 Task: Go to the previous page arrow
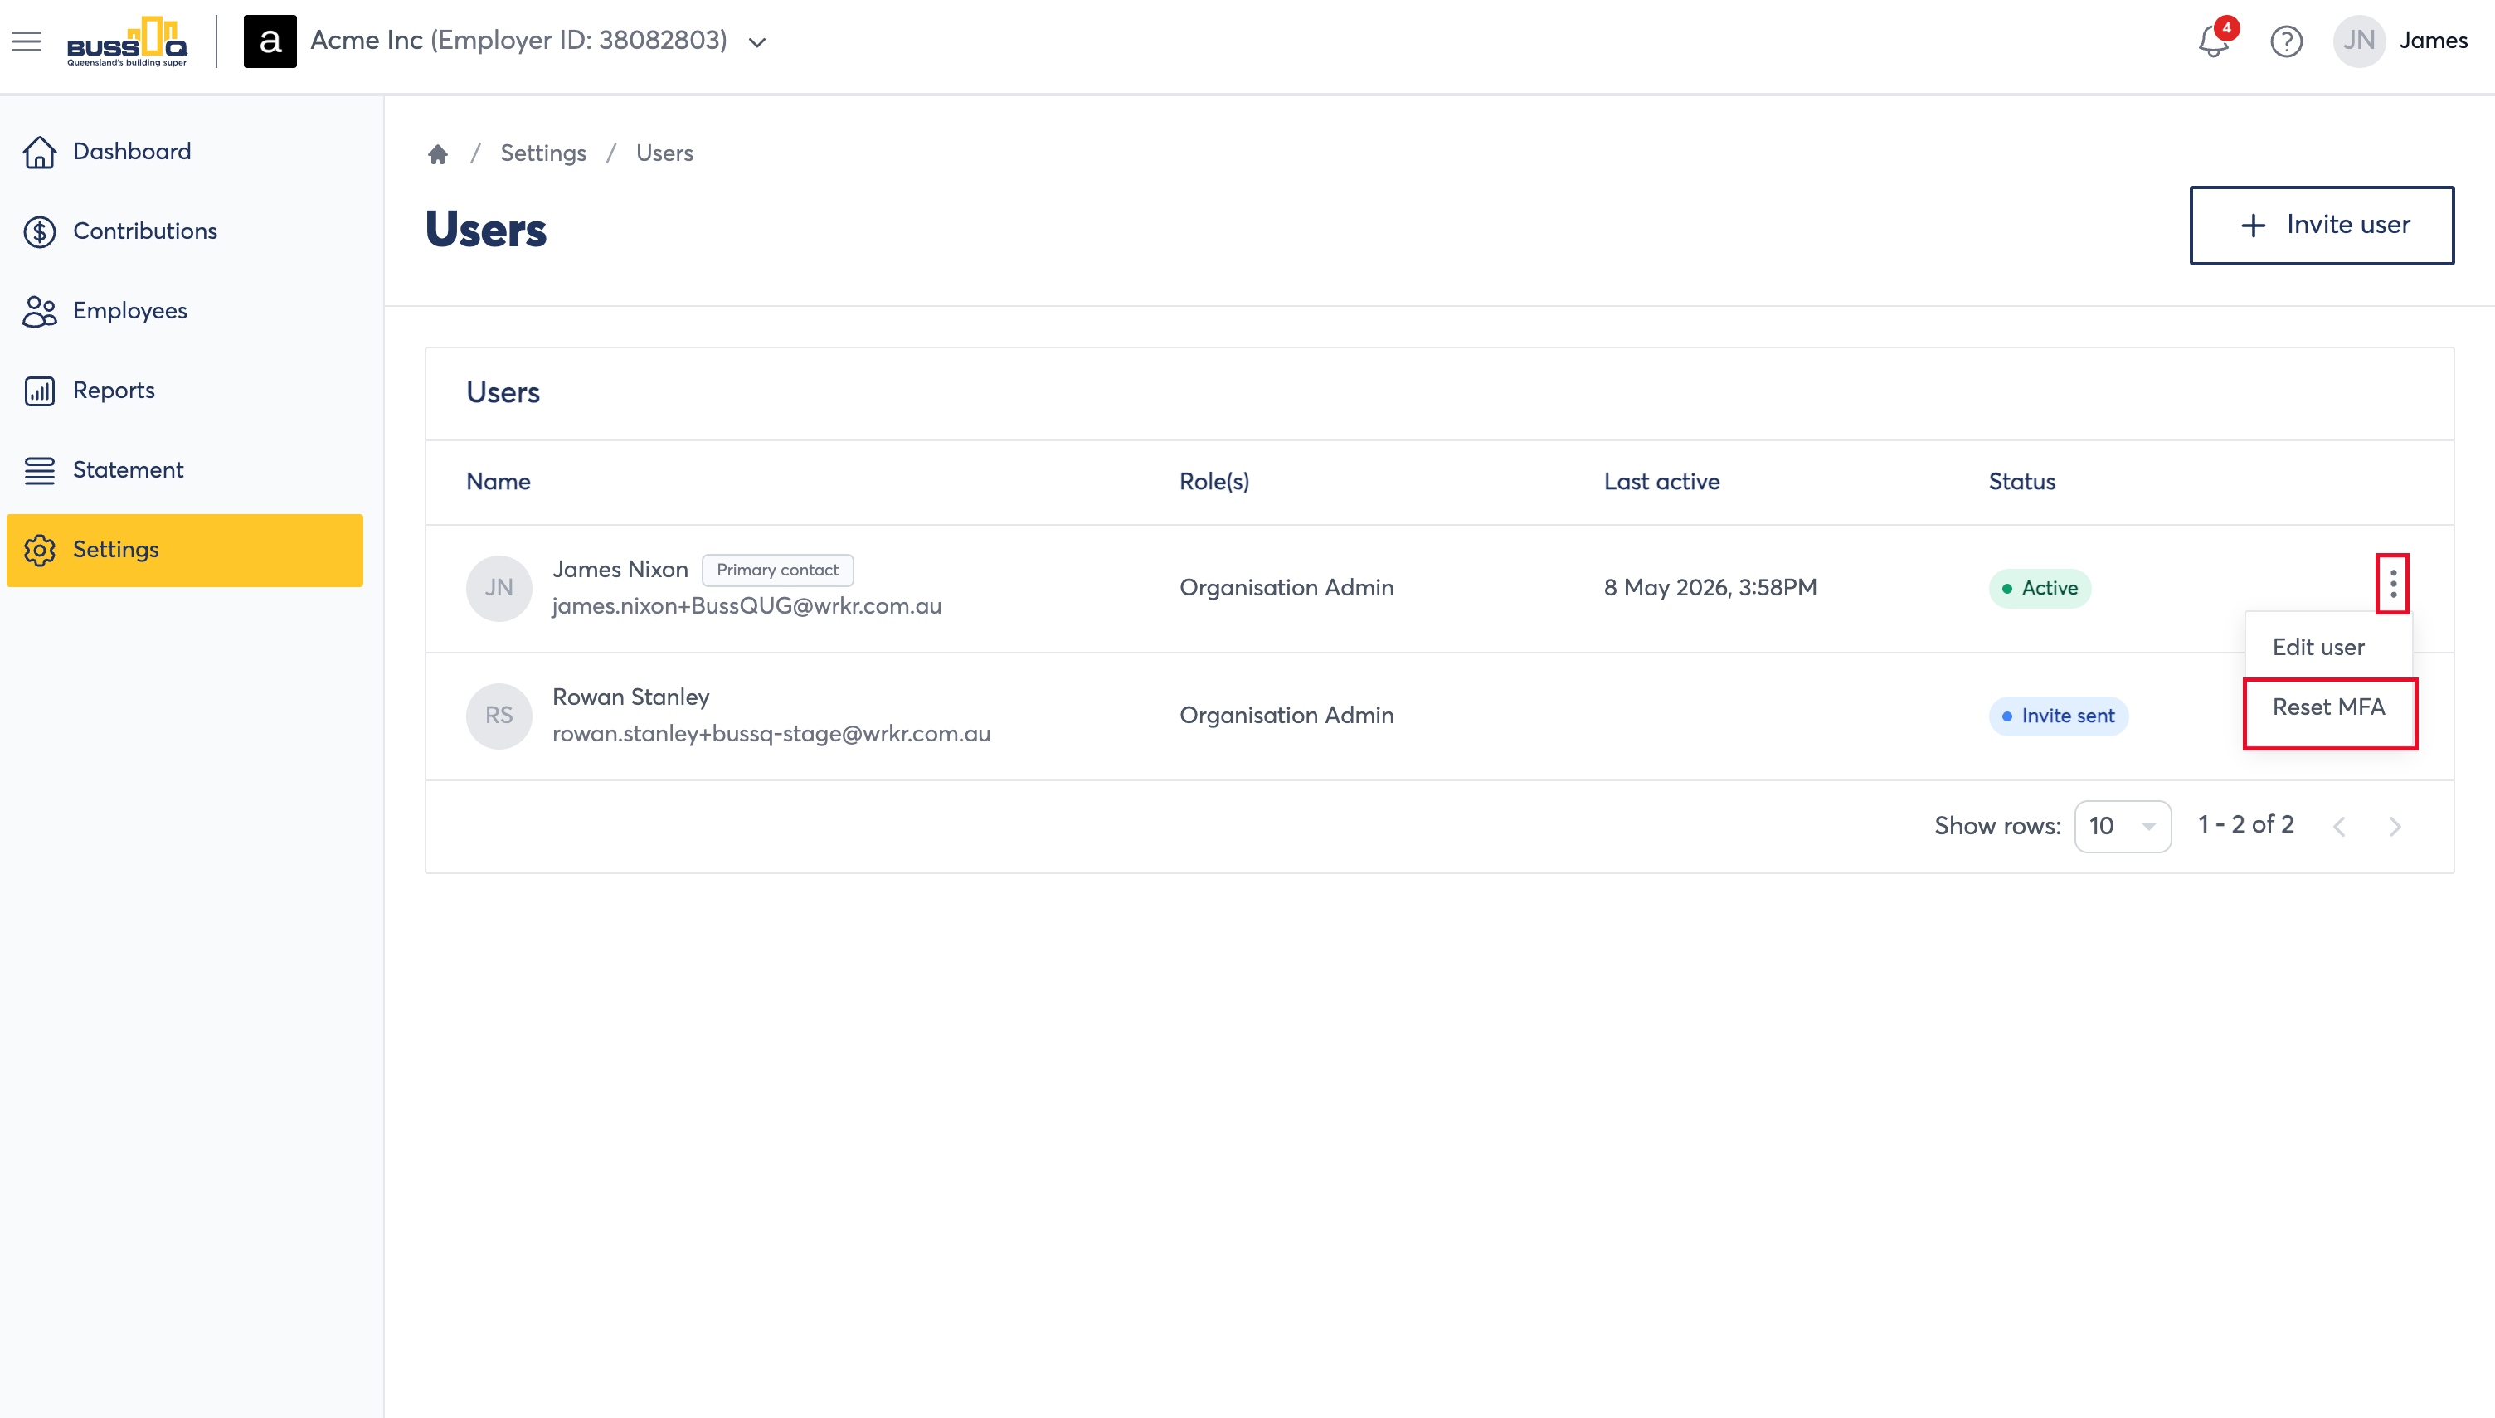point(2339,827)
